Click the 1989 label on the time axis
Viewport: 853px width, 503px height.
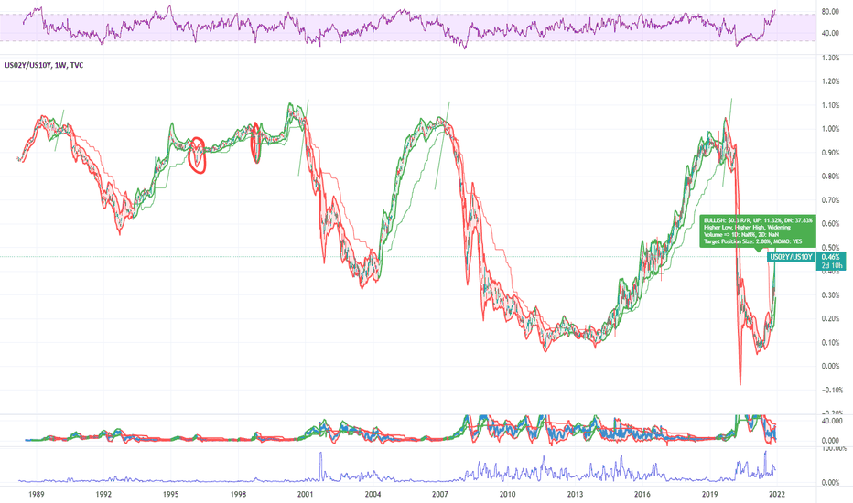tap(37, 494)
